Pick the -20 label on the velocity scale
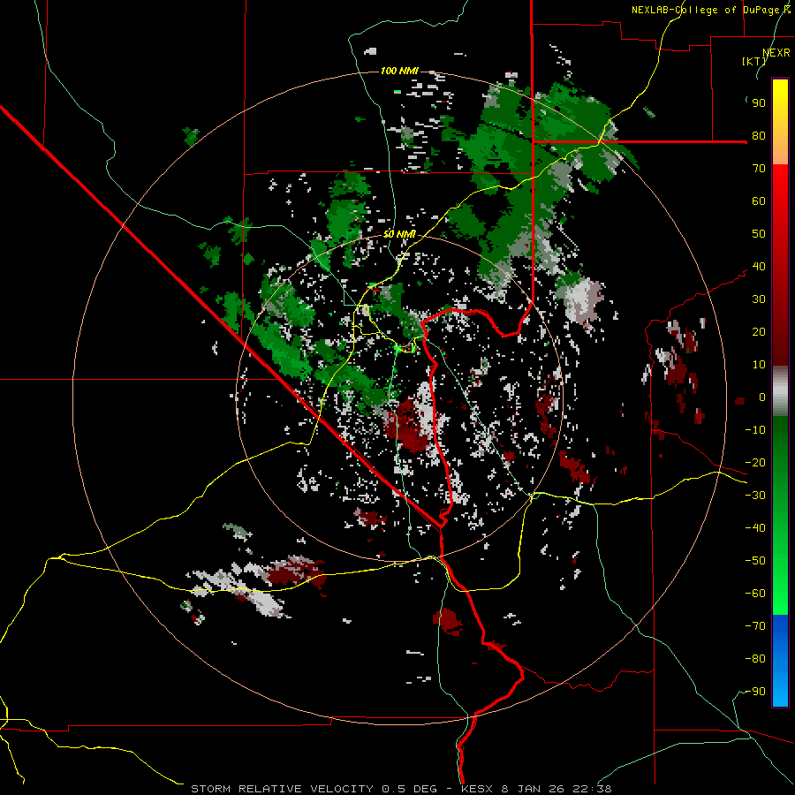795x795 pixels. point(755,463)
